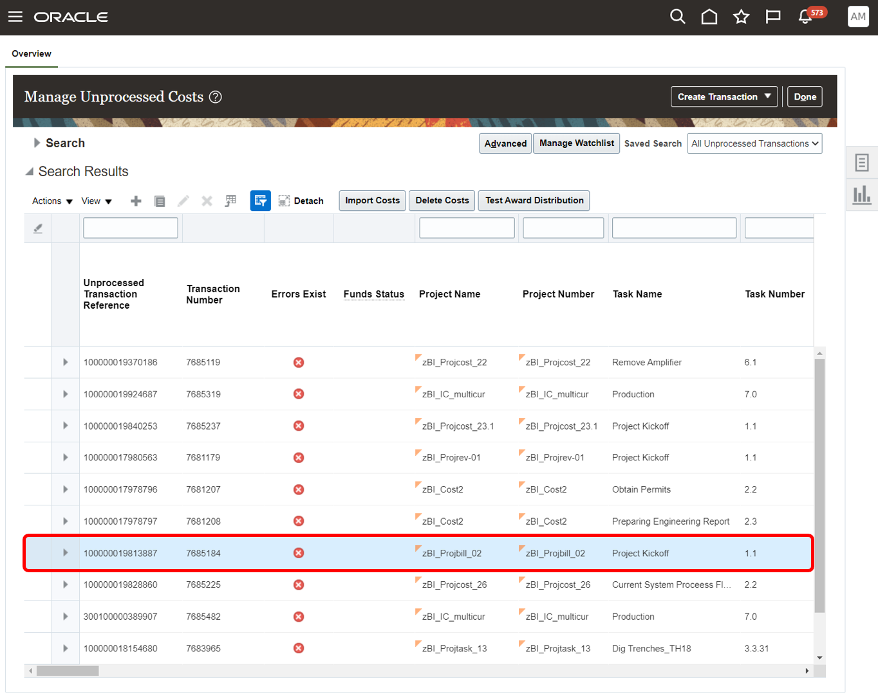Click error icon for transaction 7685482

299,617
